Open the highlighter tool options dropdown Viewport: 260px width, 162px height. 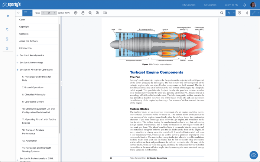tap(234, 13)
